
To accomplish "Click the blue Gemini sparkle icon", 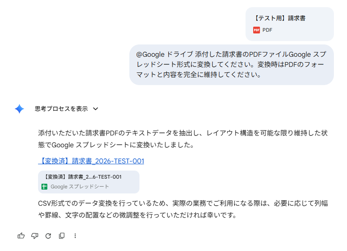I will point(19,109).
